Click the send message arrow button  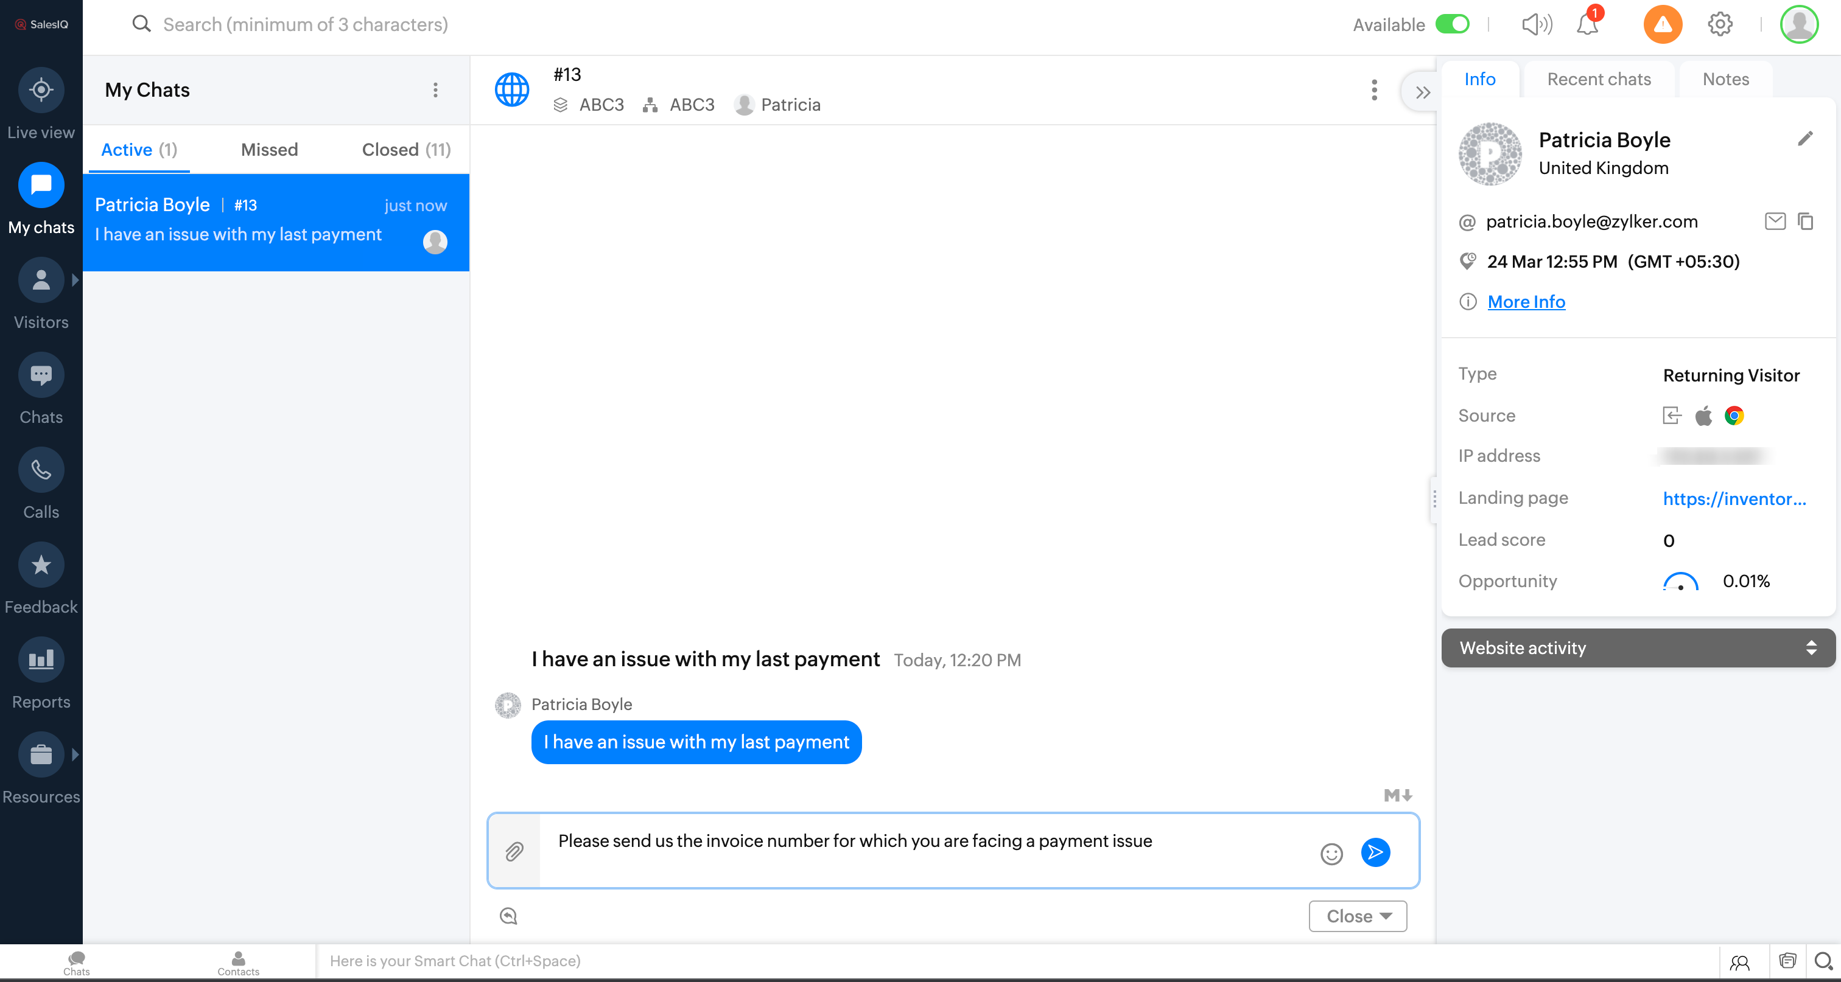point(1375,852)
